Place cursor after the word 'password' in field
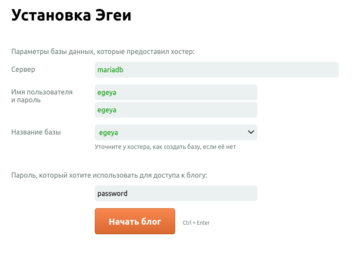The image size is (353, 253). coord(128,193)
